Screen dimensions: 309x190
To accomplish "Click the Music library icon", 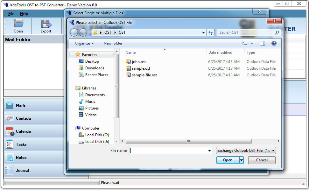I will tap(81, 101).
